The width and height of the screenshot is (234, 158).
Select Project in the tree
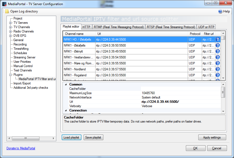pyautogui.click(x=18, y=18)
